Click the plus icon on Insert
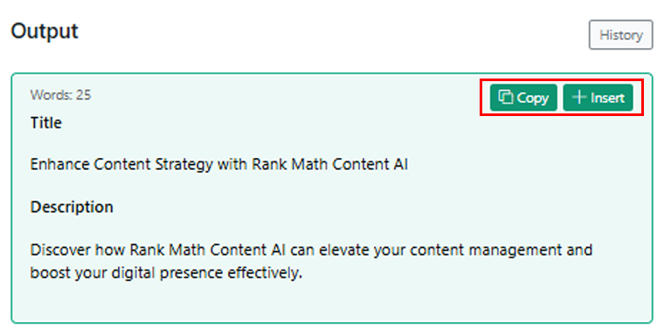Viewport: 664px width, 335px height. coord(579,98)
